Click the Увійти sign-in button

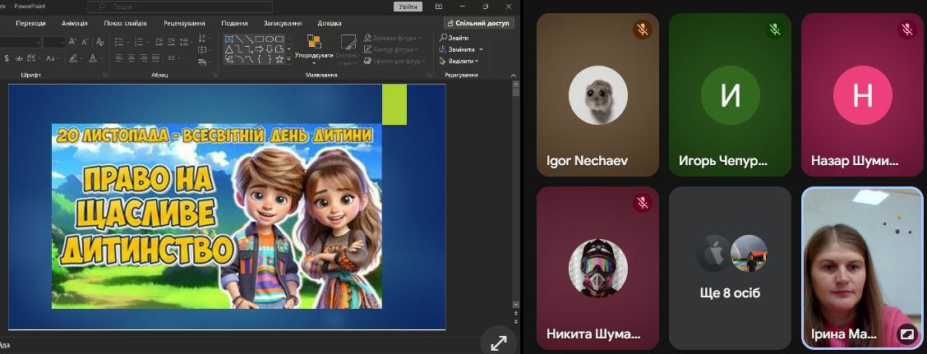click(407, 7)
